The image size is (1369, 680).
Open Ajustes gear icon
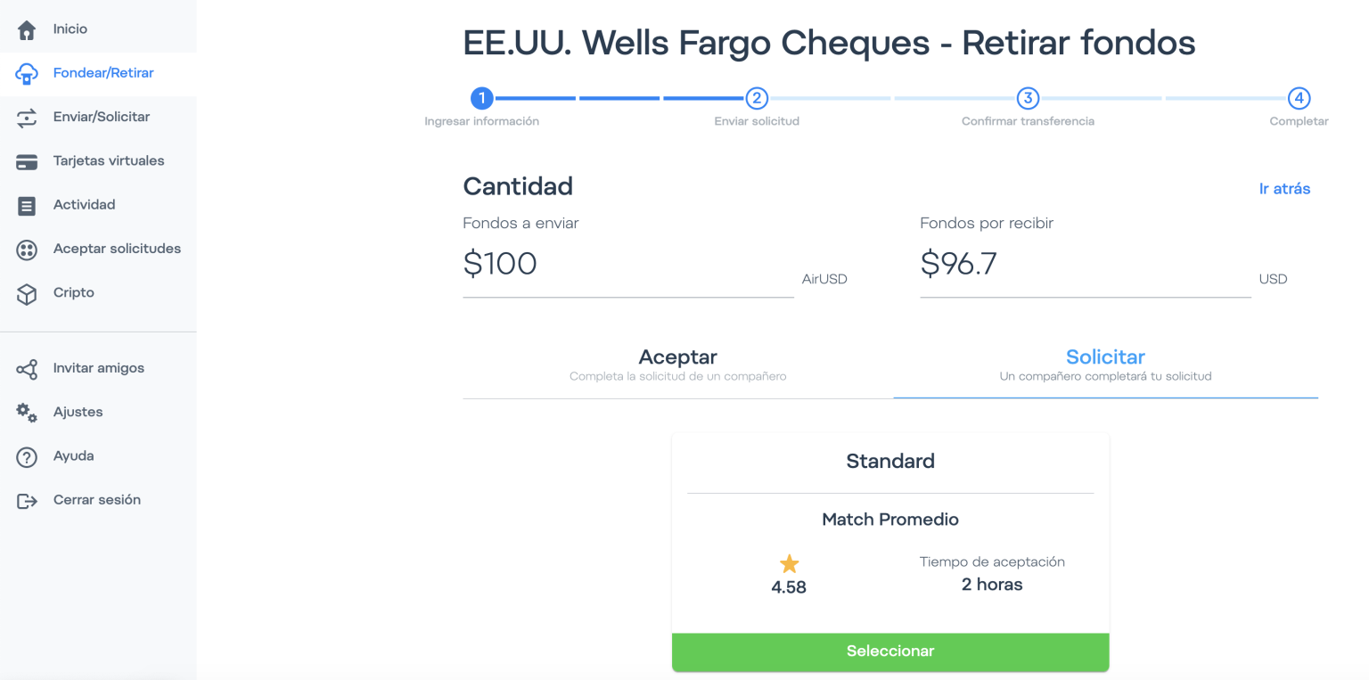pos(27,413)
